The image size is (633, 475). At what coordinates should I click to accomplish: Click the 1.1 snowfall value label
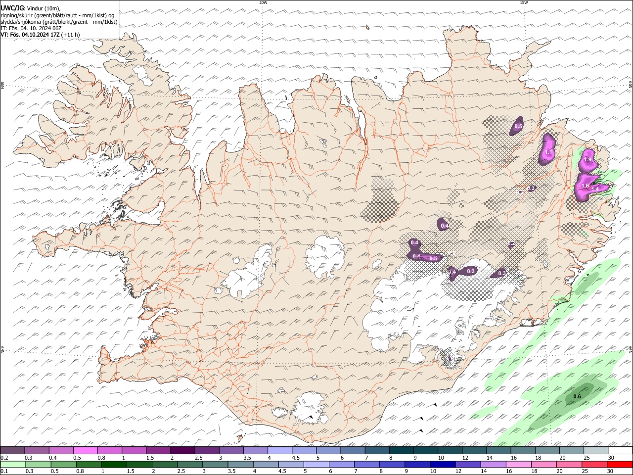548,152
